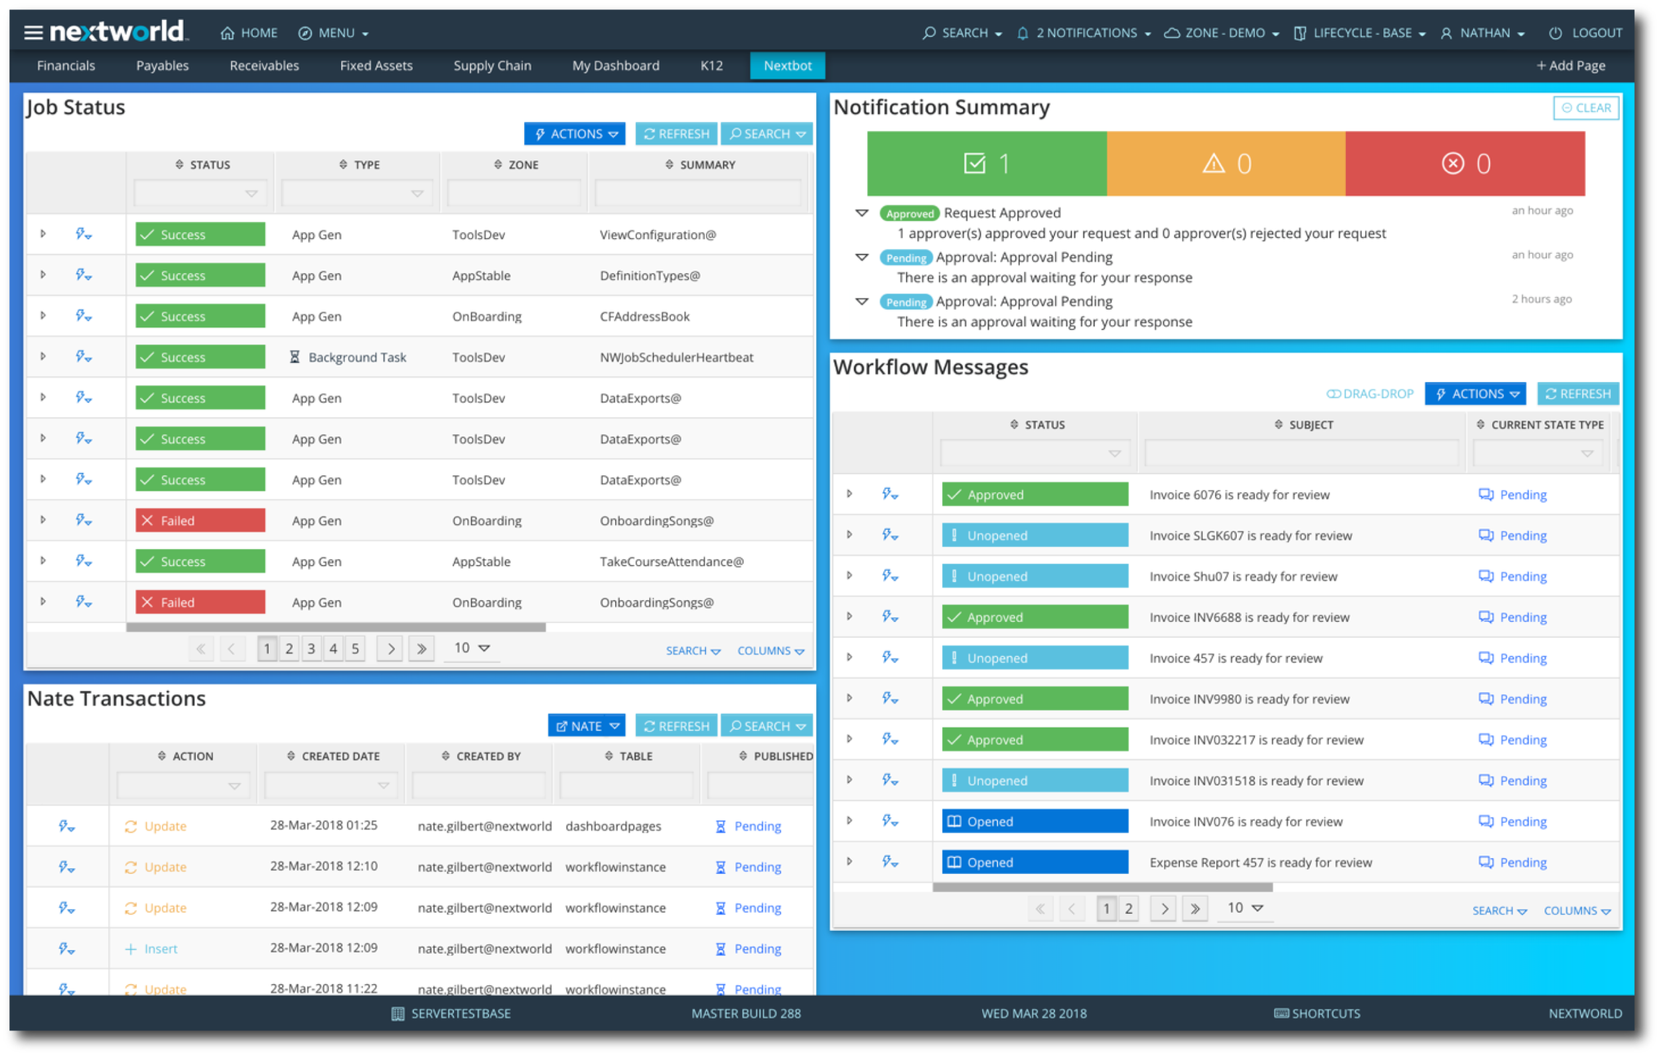Go to last page in Job Status
Viewport: 1659px width, 1055px height.
[x=421, y=649]
